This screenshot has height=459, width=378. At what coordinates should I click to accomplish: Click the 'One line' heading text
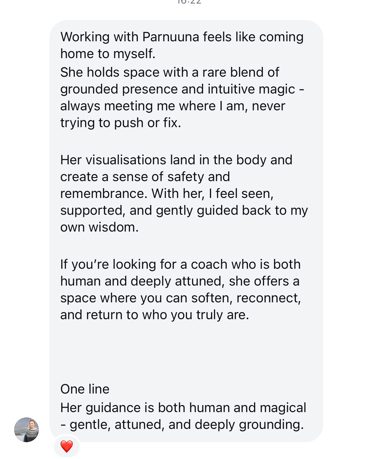tap(85, 389)
